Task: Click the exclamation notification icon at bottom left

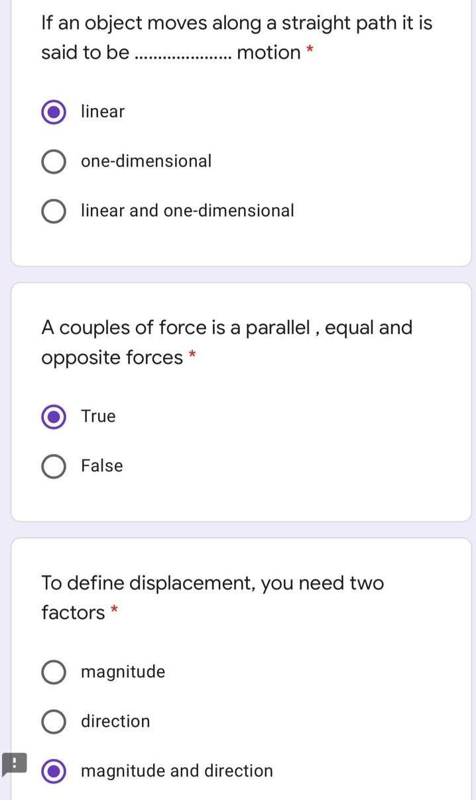Action: [x=14, y=764]
